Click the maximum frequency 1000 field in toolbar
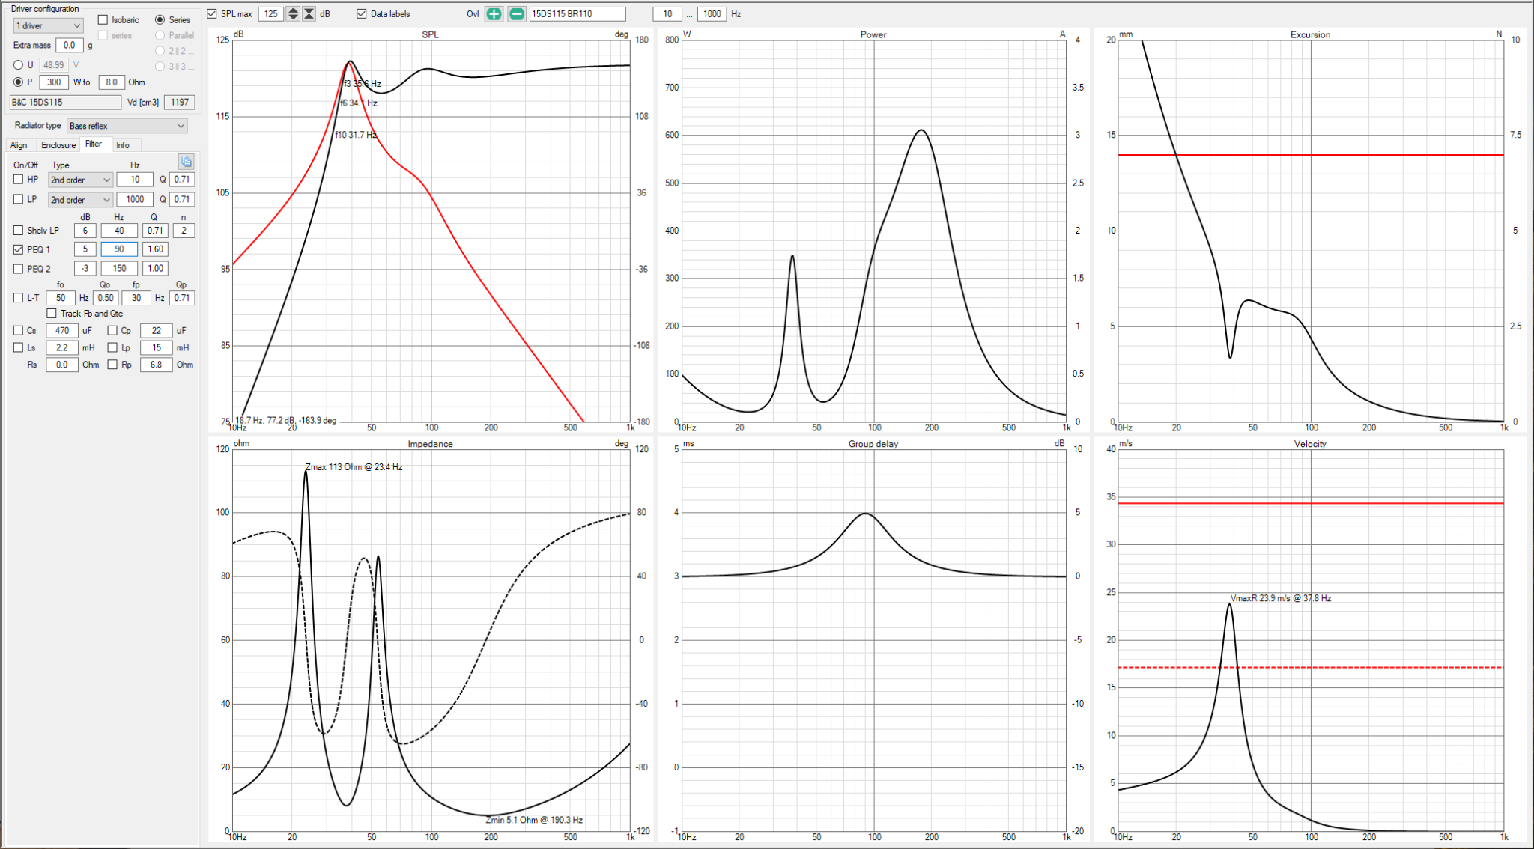Screen dimensions: 1534x849 712,13
